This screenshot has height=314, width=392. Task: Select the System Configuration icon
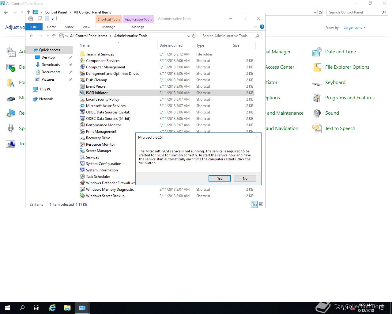tap(82, 164)
